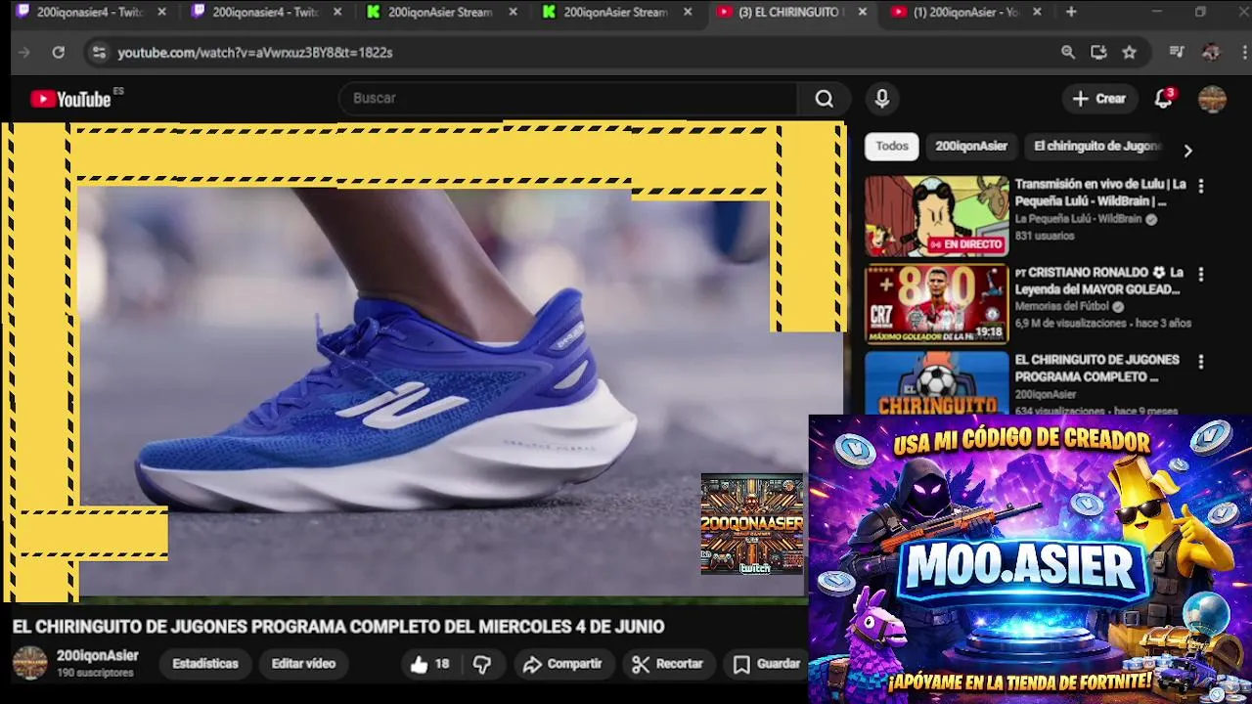Open El Chiringuito recommended video thumbnail

[936, 383]
